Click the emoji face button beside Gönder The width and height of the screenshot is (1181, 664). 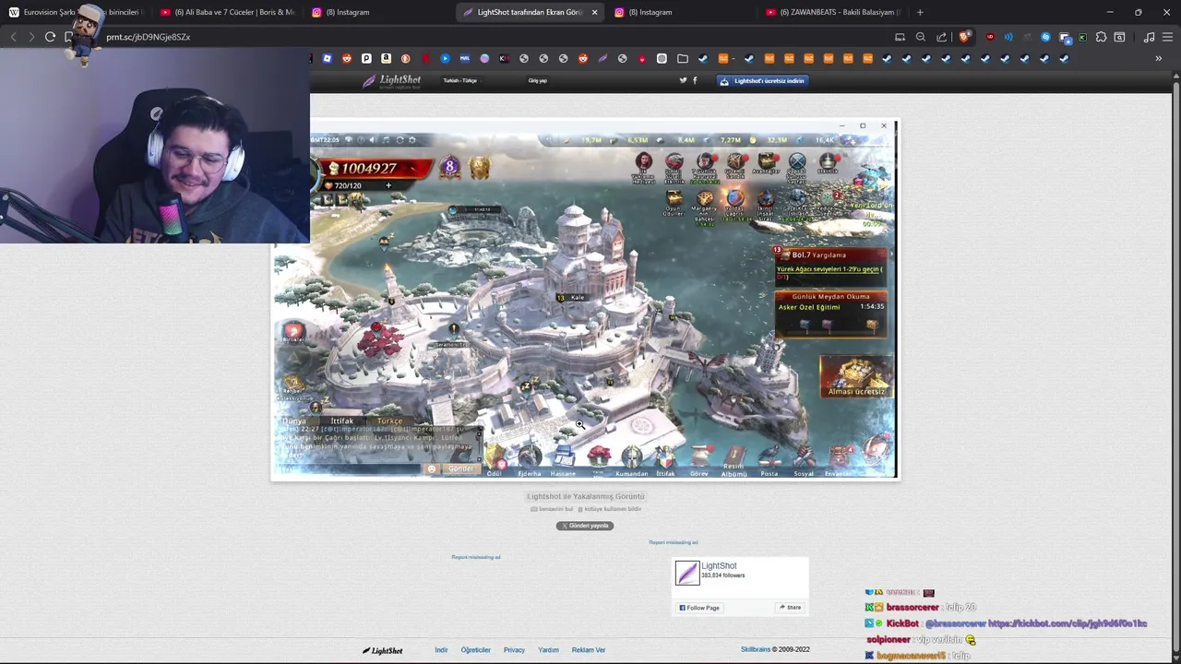pos(432,468)
